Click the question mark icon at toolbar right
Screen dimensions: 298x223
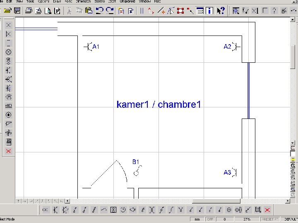click(x=274, y=11)
